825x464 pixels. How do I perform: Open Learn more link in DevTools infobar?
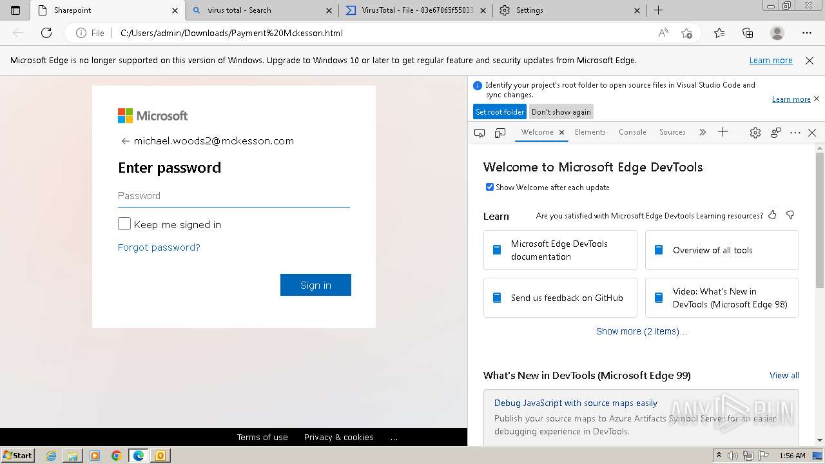[791, 99]
